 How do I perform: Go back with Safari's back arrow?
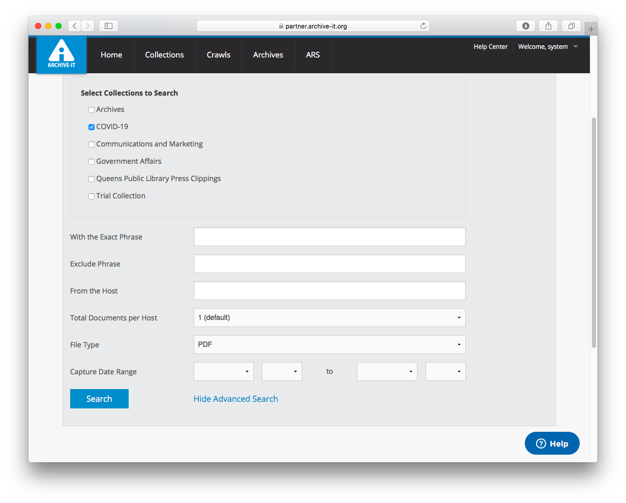pos(74,26)
